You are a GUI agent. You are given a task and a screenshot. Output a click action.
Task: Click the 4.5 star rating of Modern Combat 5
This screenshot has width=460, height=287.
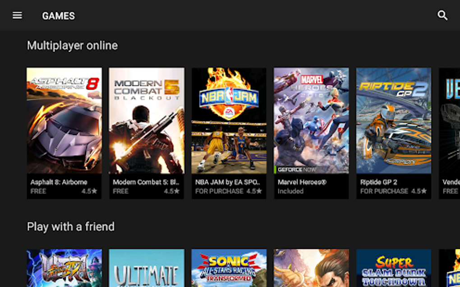[x=172, y=191]
